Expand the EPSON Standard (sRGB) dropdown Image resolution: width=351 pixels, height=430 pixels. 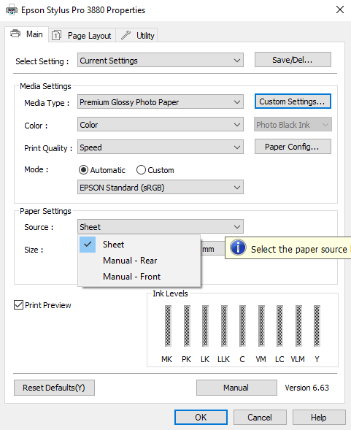[x=161, y=188]
